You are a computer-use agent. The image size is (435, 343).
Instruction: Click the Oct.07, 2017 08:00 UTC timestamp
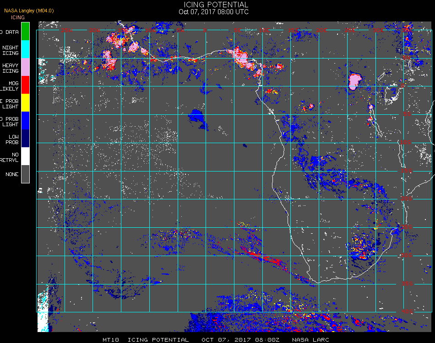coord(213,12)
